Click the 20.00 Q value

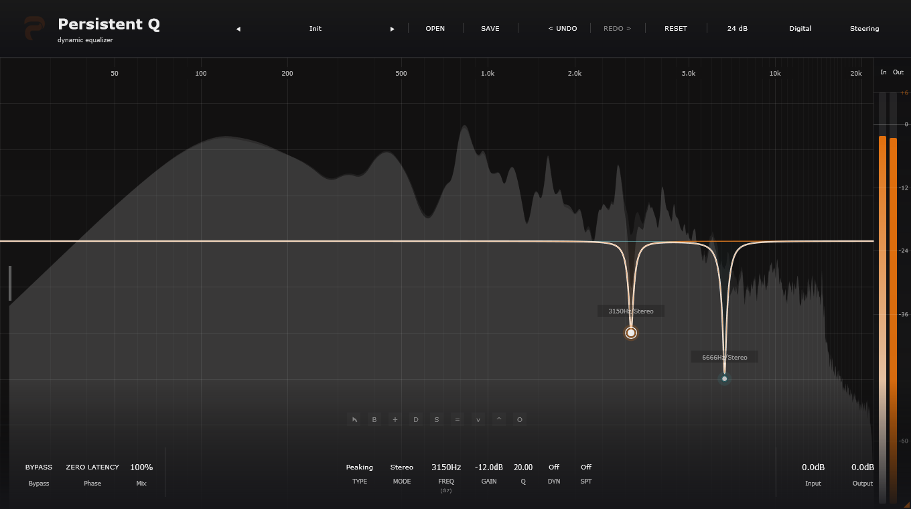pyautogui.click(x=523, y=467)
